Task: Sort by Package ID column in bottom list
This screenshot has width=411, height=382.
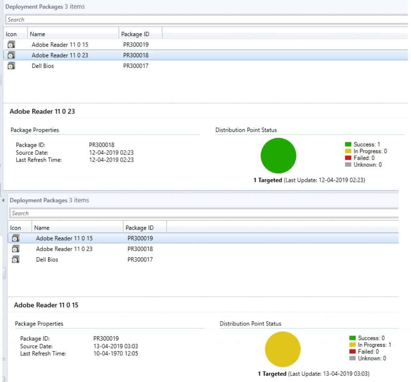Action: [145, 228]
